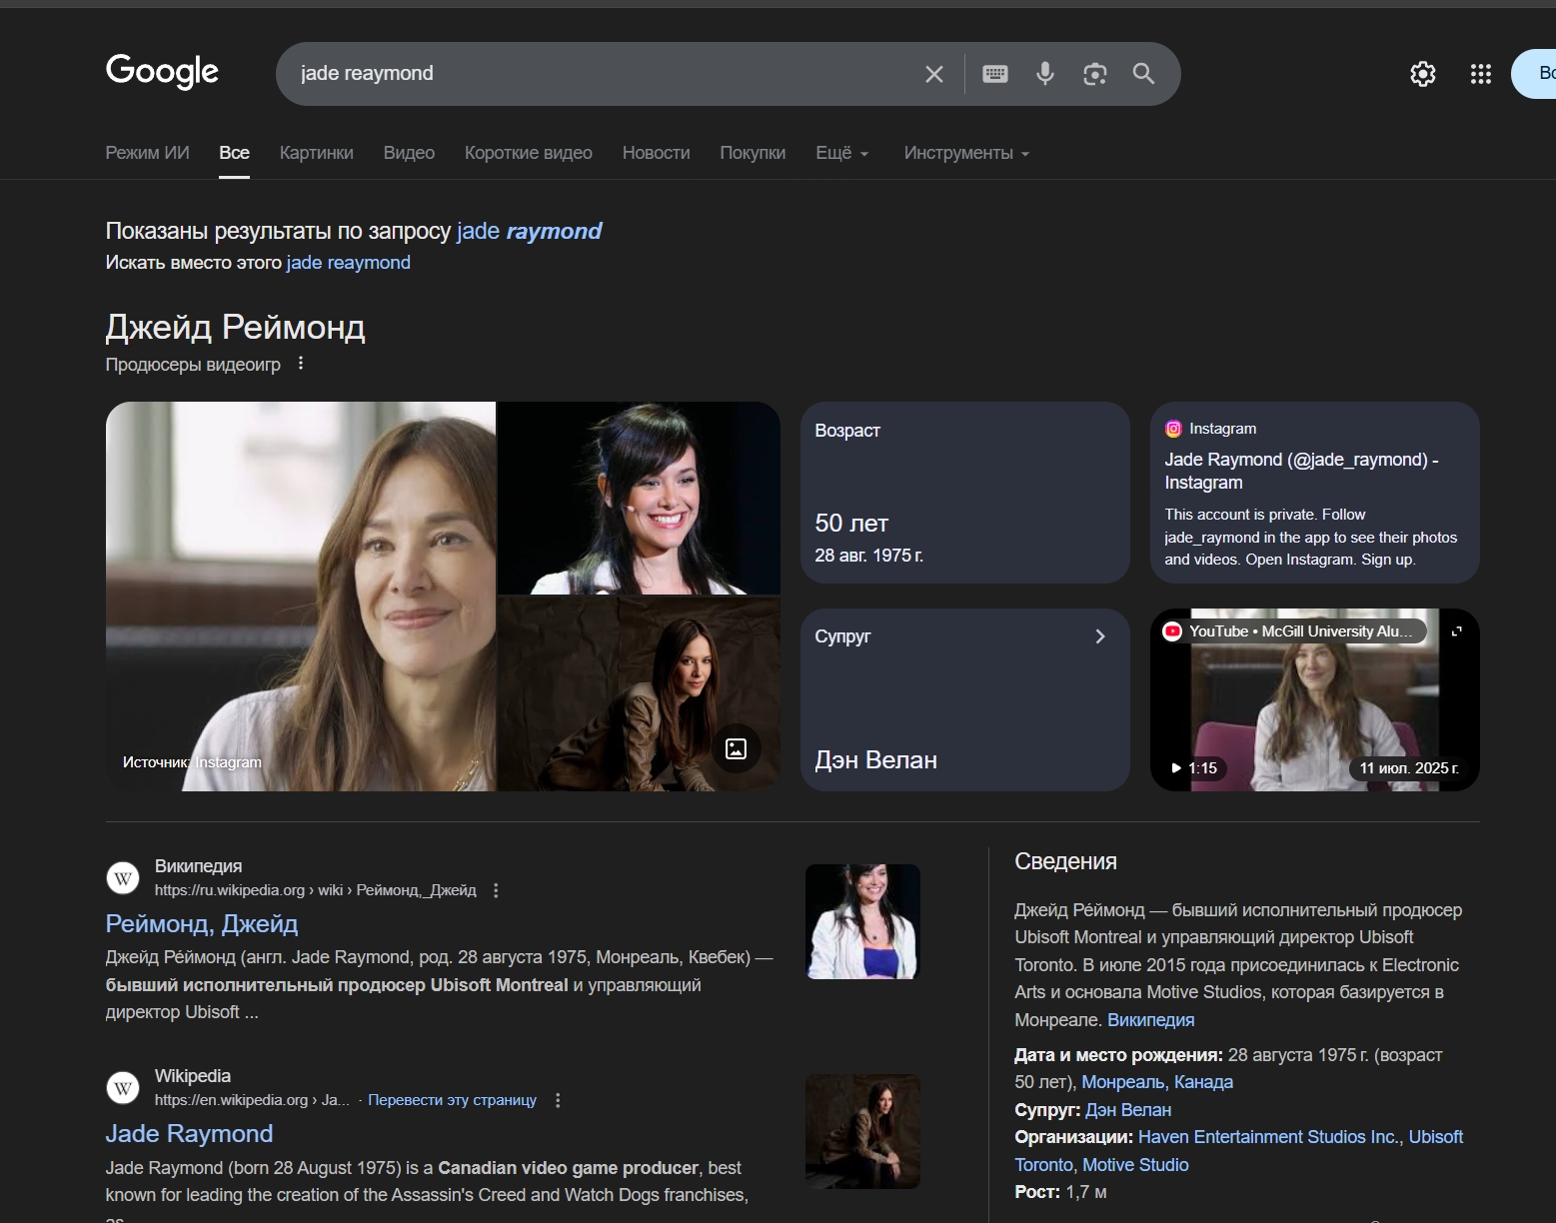Clear the search query with X icon
Screen dimensions: 1556x1223
click(933, 74)
